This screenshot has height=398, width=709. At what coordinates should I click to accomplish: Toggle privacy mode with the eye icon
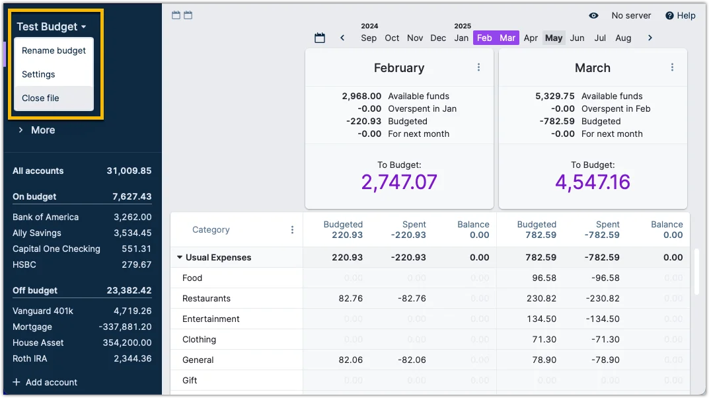point(593,15)
